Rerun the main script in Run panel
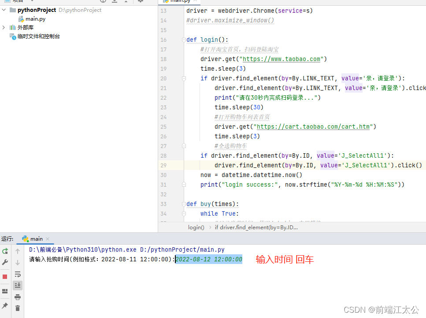426x318 pixels. (5, 251)
